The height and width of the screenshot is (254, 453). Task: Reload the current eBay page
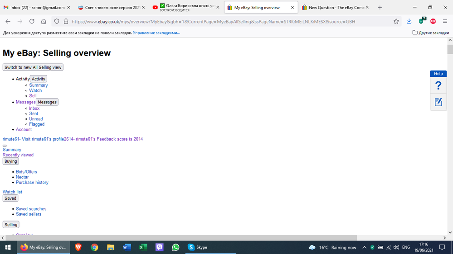tap(32, 21)
